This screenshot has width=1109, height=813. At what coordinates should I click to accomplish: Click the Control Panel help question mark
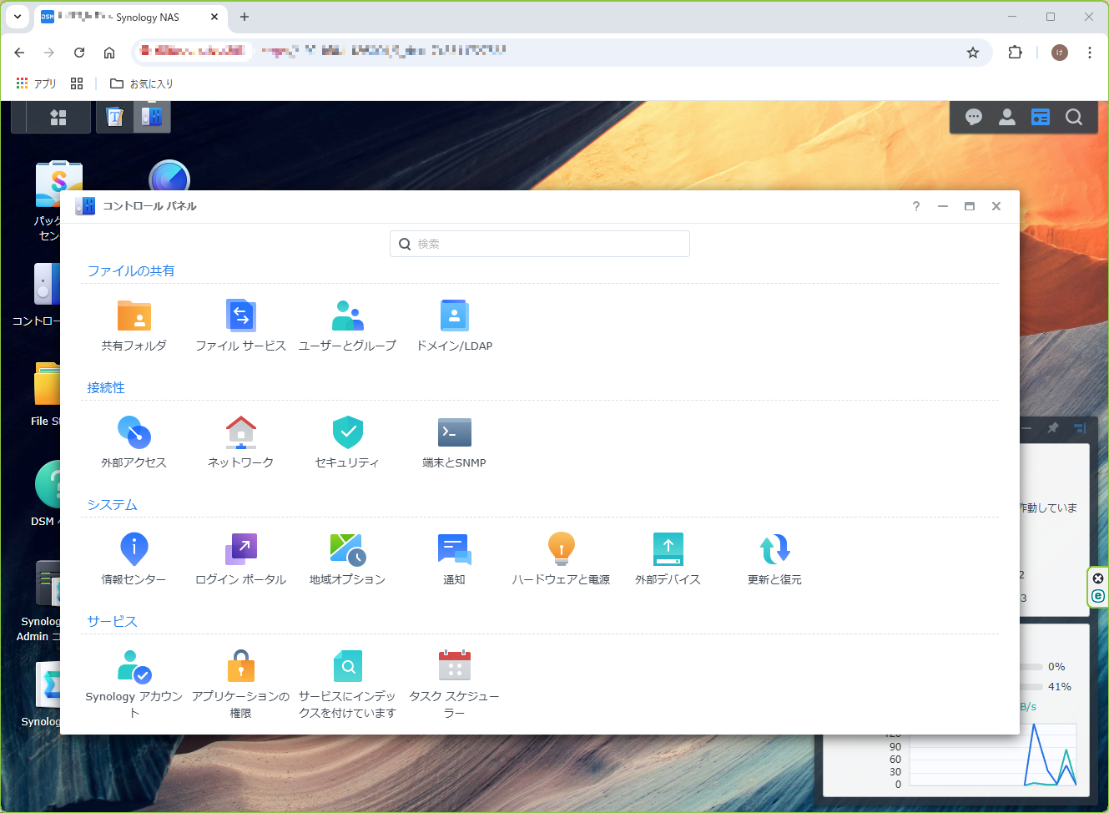click(x=916, y=206)
